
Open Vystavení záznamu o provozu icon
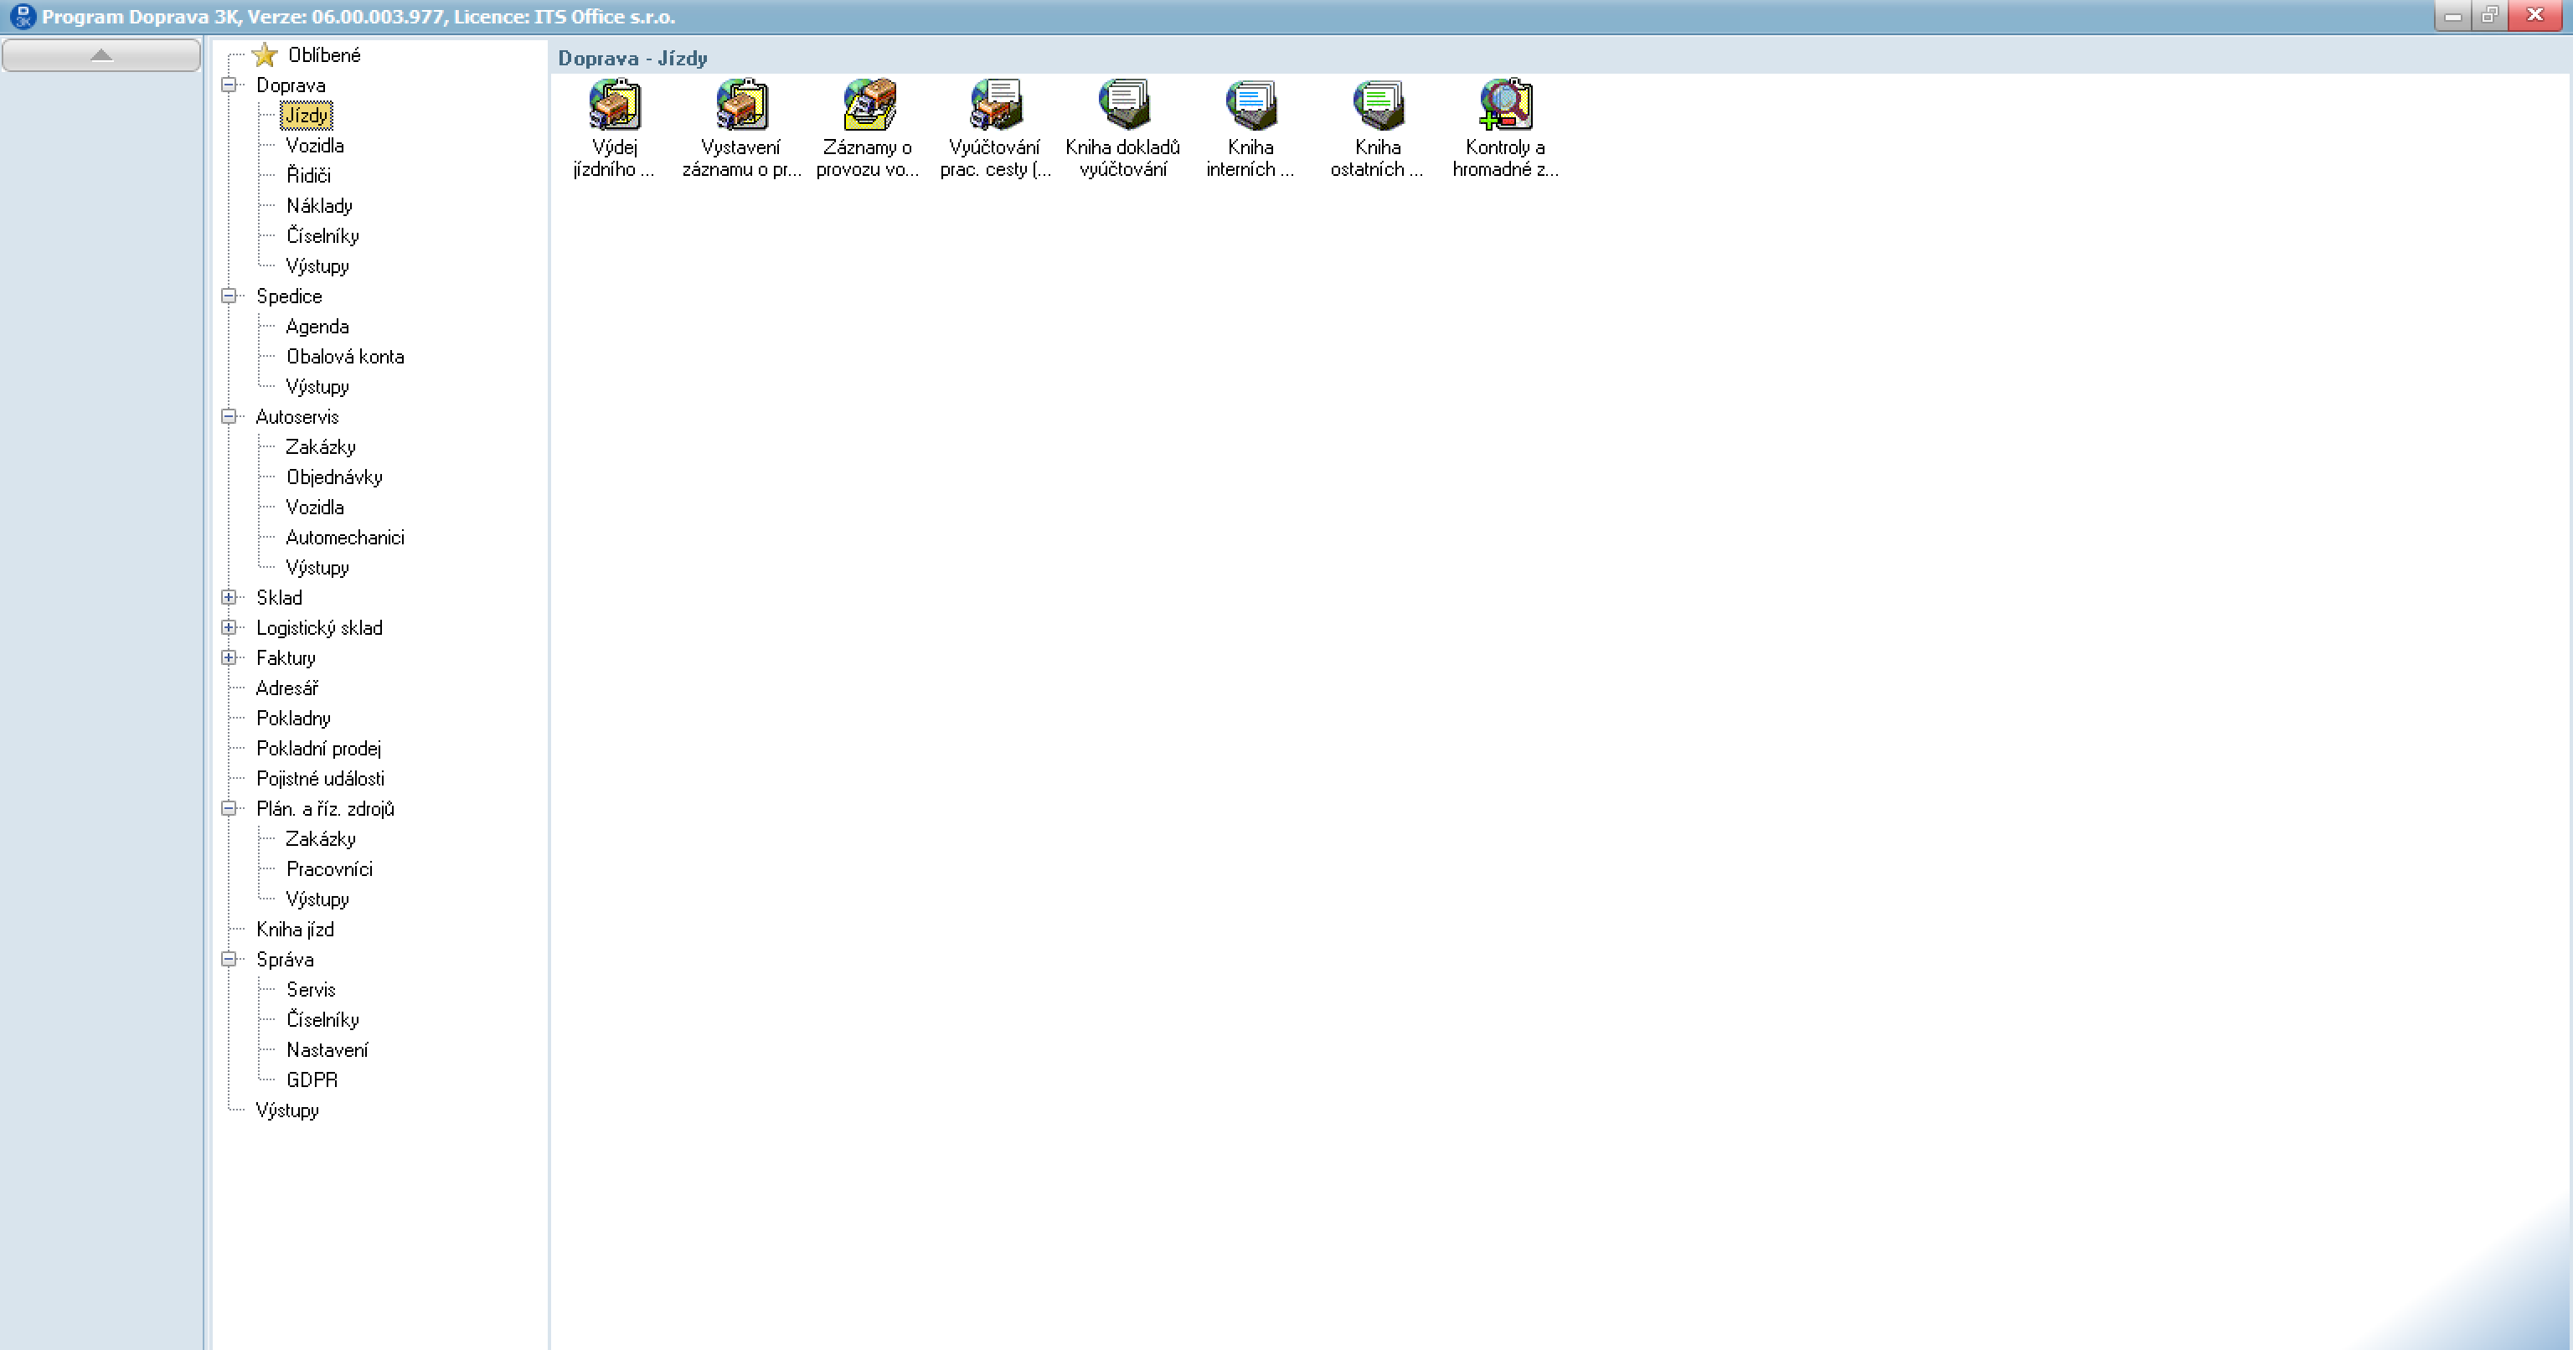[741, 128]
